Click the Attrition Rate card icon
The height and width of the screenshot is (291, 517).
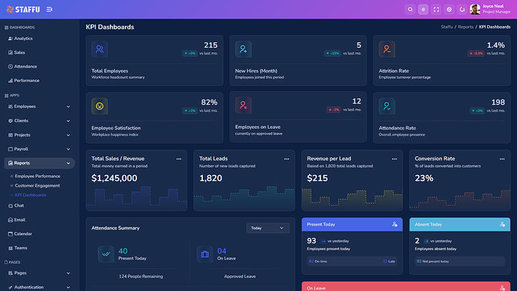(x=386, y=49)
